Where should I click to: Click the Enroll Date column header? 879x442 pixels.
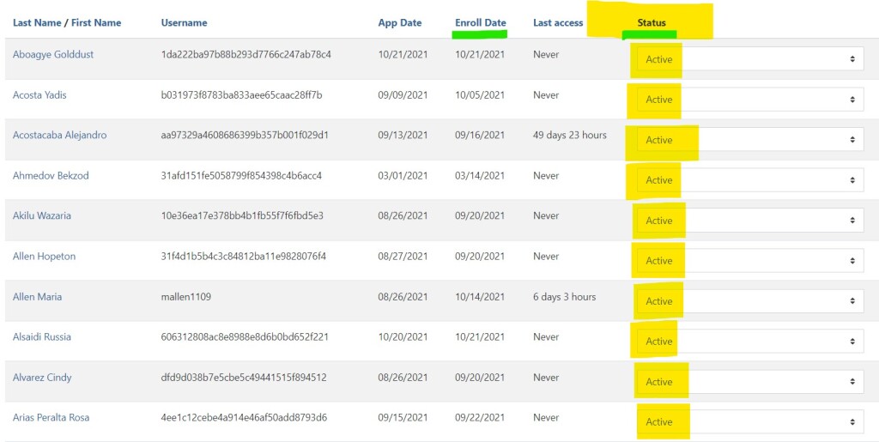pyautogui.click(x=480, y=23)
